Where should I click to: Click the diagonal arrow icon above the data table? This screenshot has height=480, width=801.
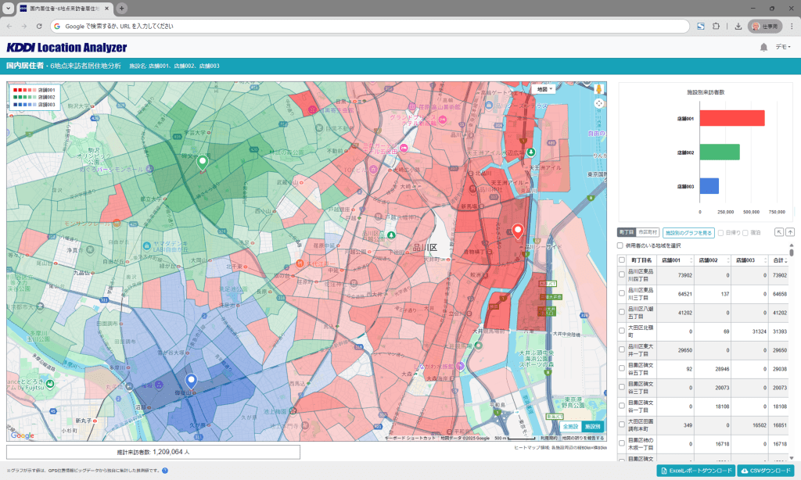778,232
